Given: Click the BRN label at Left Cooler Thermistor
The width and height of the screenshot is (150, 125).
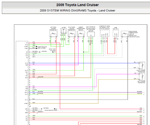Looking at the screenshot, I should [x=135, y=79].
